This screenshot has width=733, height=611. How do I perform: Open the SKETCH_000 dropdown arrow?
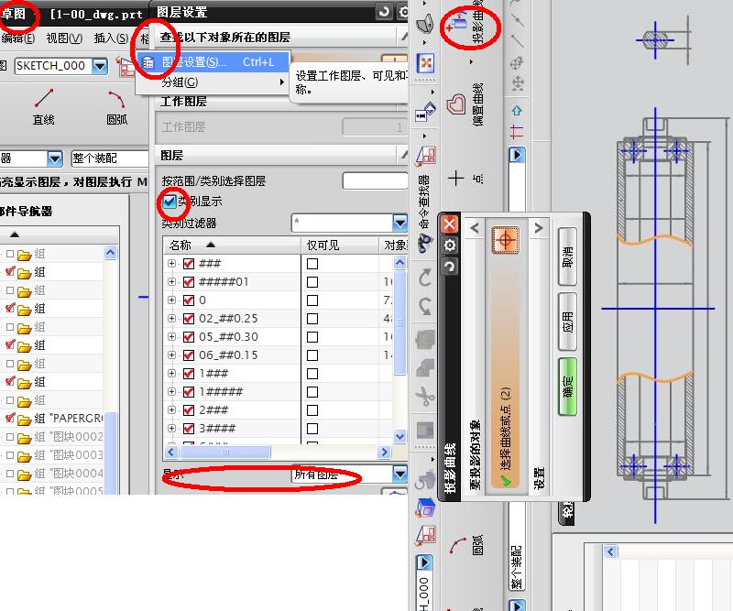pos(100,66)
